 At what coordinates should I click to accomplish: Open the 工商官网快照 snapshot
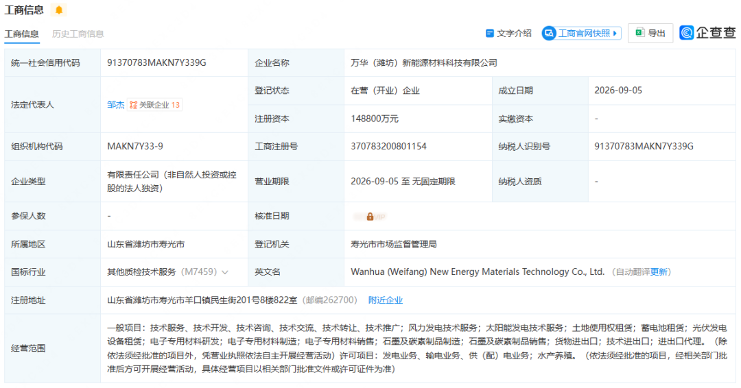(x=582, y=33)
